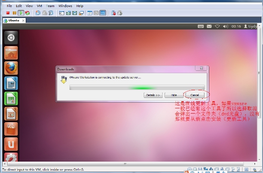
Task: Click the 'To direct input to this VM' status text
Action: click(43, 170)
